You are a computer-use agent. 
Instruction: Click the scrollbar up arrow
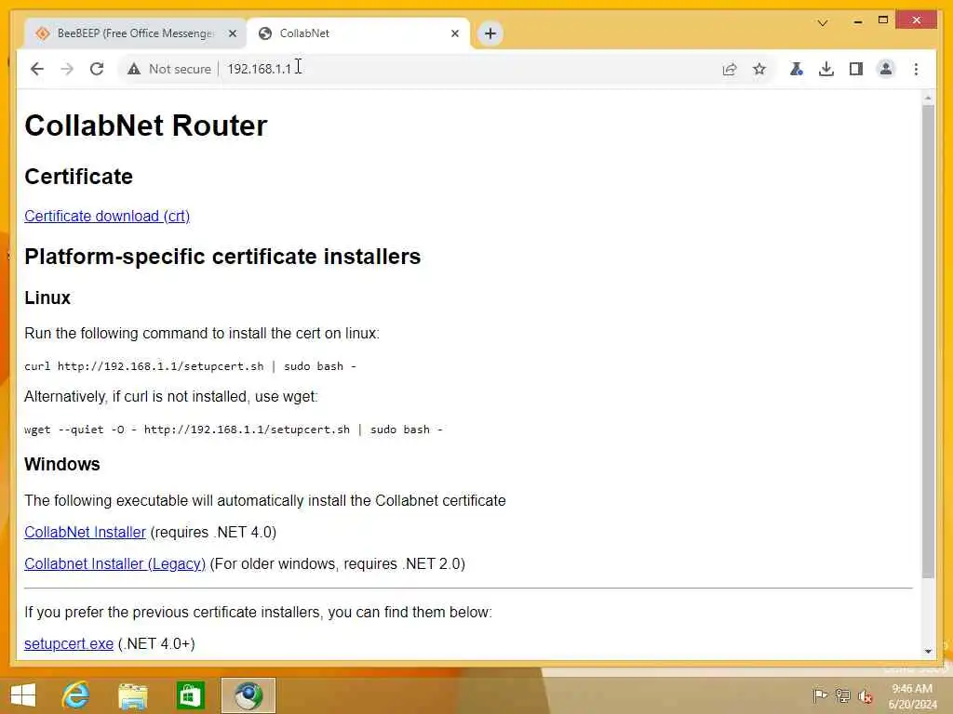[928, 97]
